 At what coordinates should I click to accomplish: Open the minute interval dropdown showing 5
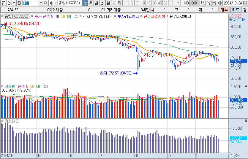click(x=178, y=3)
